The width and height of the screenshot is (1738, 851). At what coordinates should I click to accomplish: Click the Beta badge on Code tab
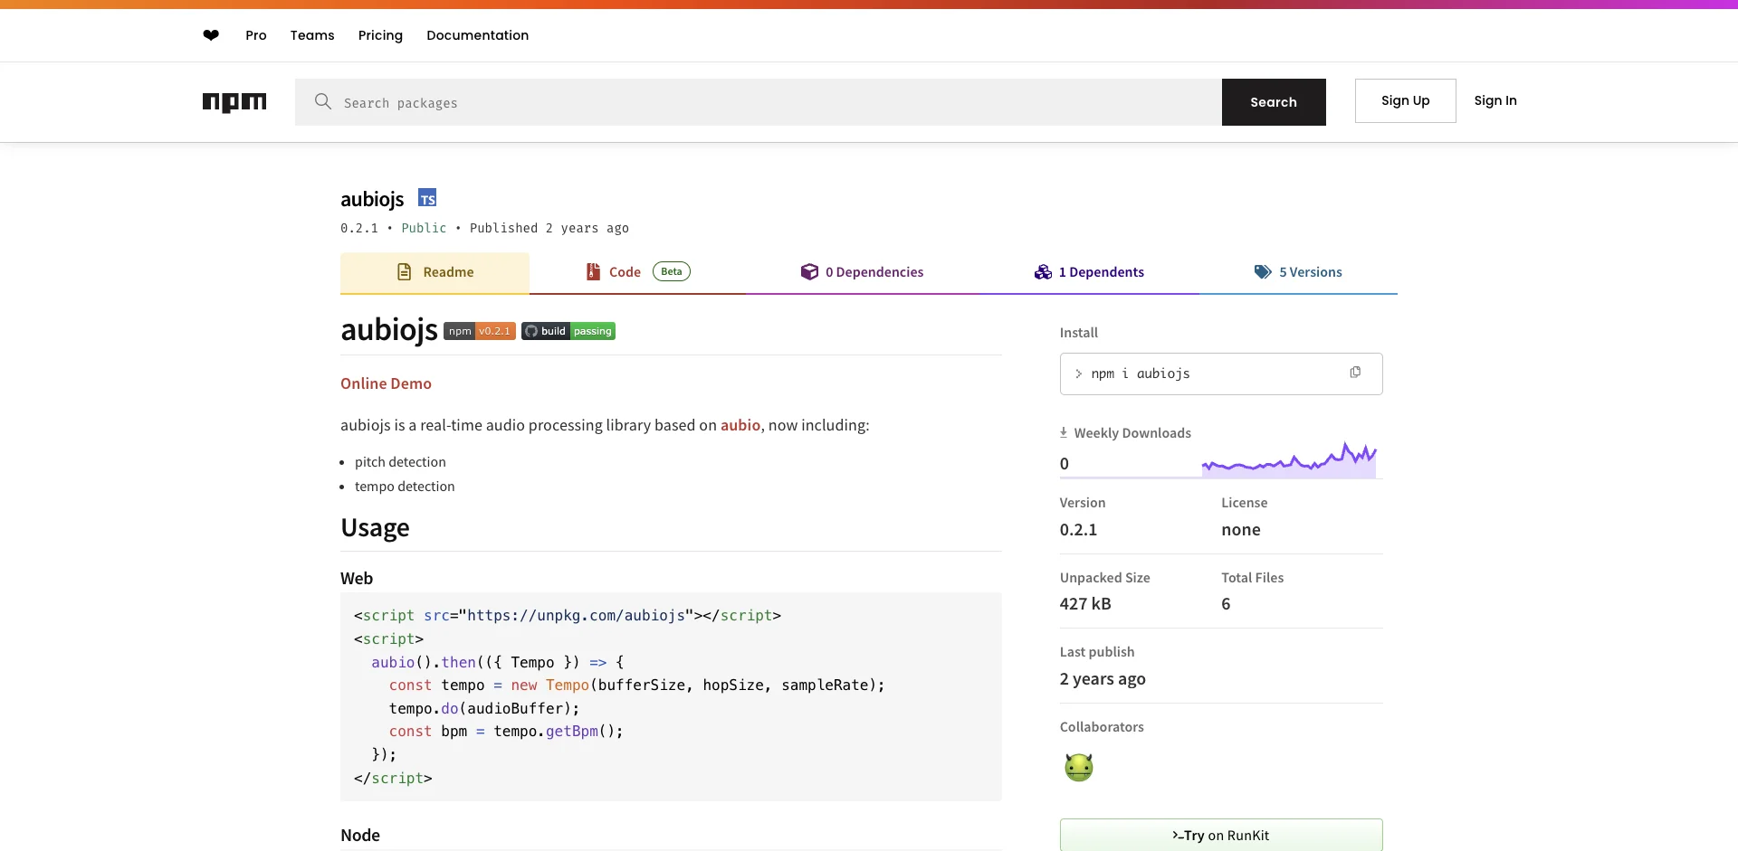[672, 271]
